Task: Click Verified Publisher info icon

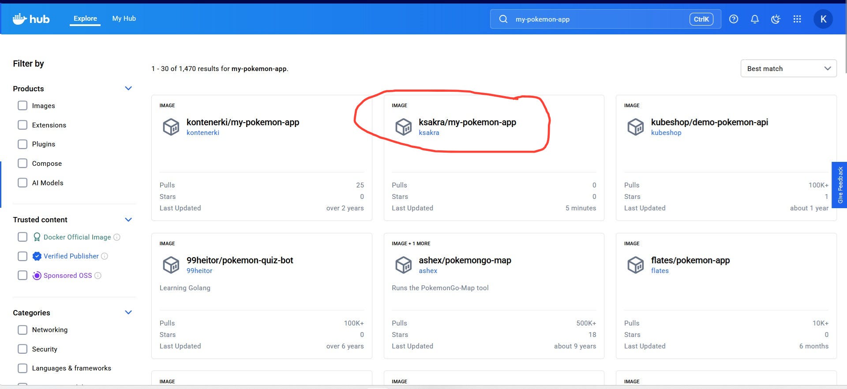Action: click(105, 256)
